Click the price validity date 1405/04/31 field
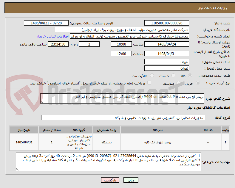Image resolution: width=235 pixels, height=188 pixels. click(166, 54)
